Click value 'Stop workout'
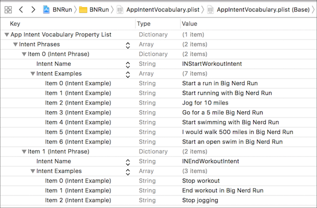317x208 pixels. point(201,181)
